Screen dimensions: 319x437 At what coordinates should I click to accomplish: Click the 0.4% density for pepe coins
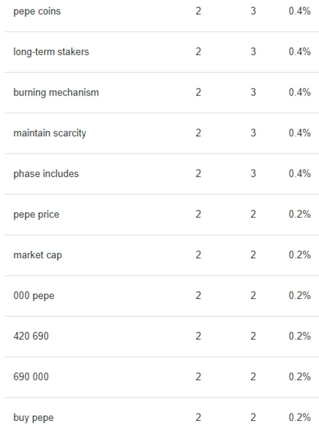point(300,11)
